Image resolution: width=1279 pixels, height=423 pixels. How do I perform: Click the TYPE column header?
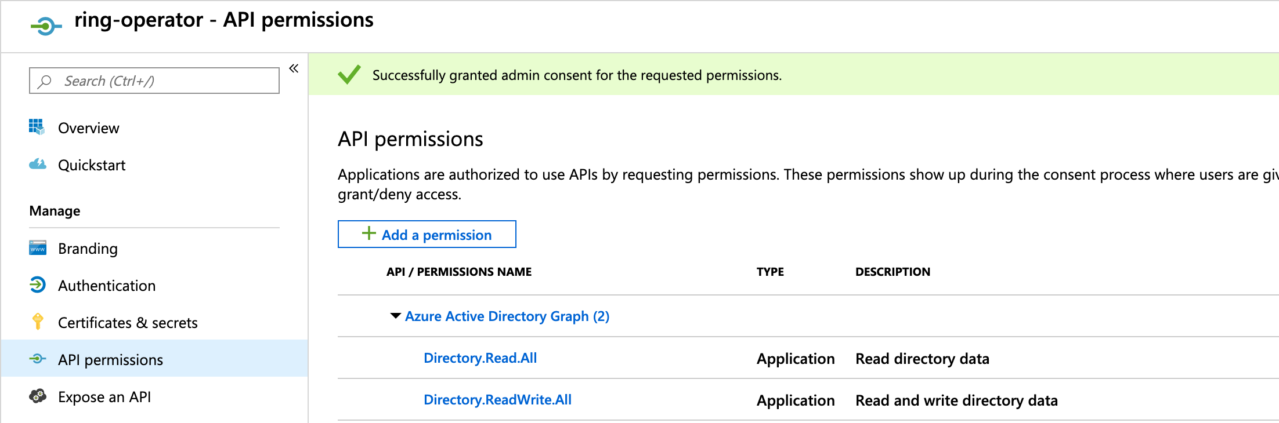(x=770, y=272)
